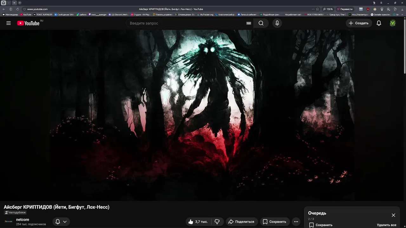
Task: Open the TOXIC AVENGER bookmark
Action: click(43, 15)
